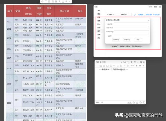The image size is (166, 121).
Task: Click the 709 分 score cell
Action: coord(39,65)
